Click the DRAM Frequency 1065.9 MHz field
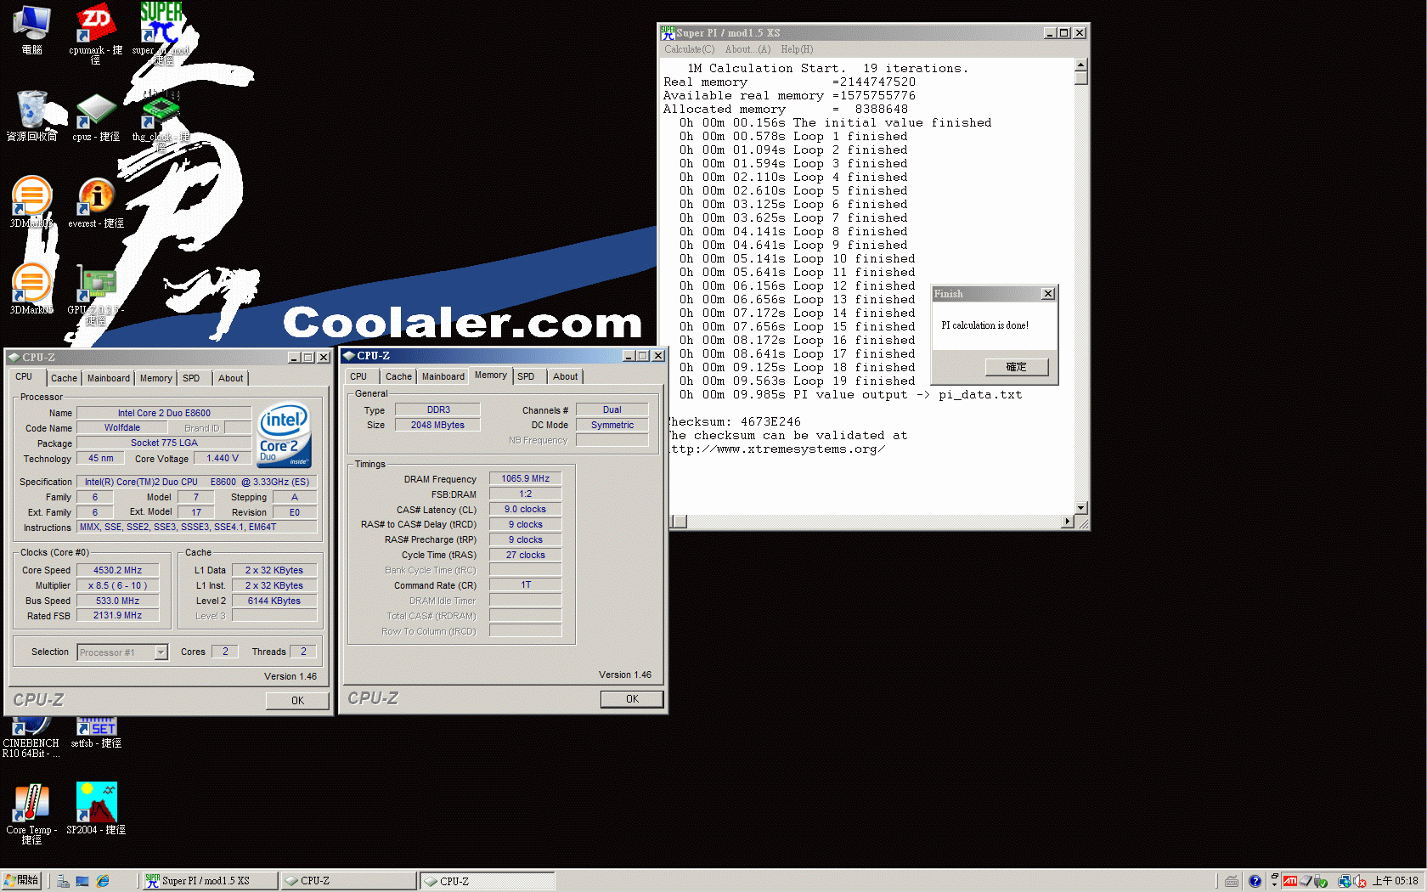The width and height of the screenshot is (1427, 892). pos(525,479)
